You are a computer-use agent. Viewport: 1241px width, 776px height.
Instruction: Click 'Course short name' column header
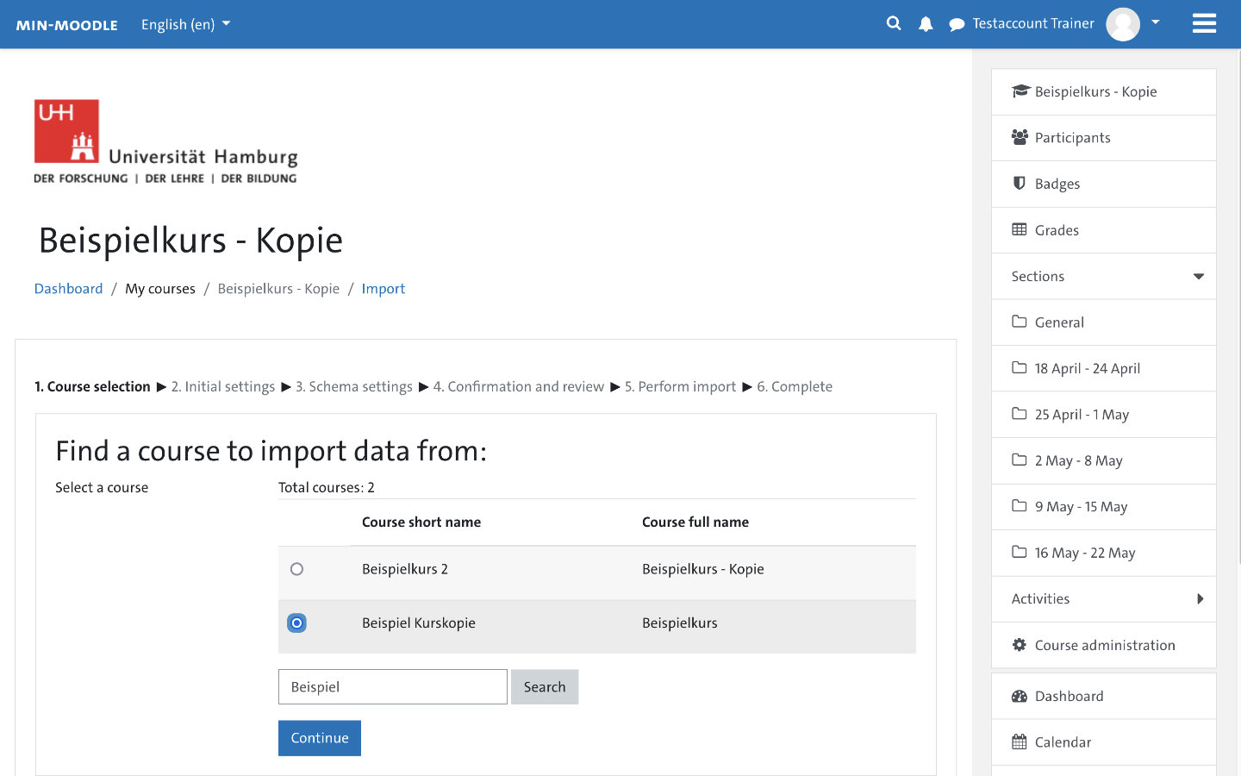pyautogui.click(x=421, y=522)
